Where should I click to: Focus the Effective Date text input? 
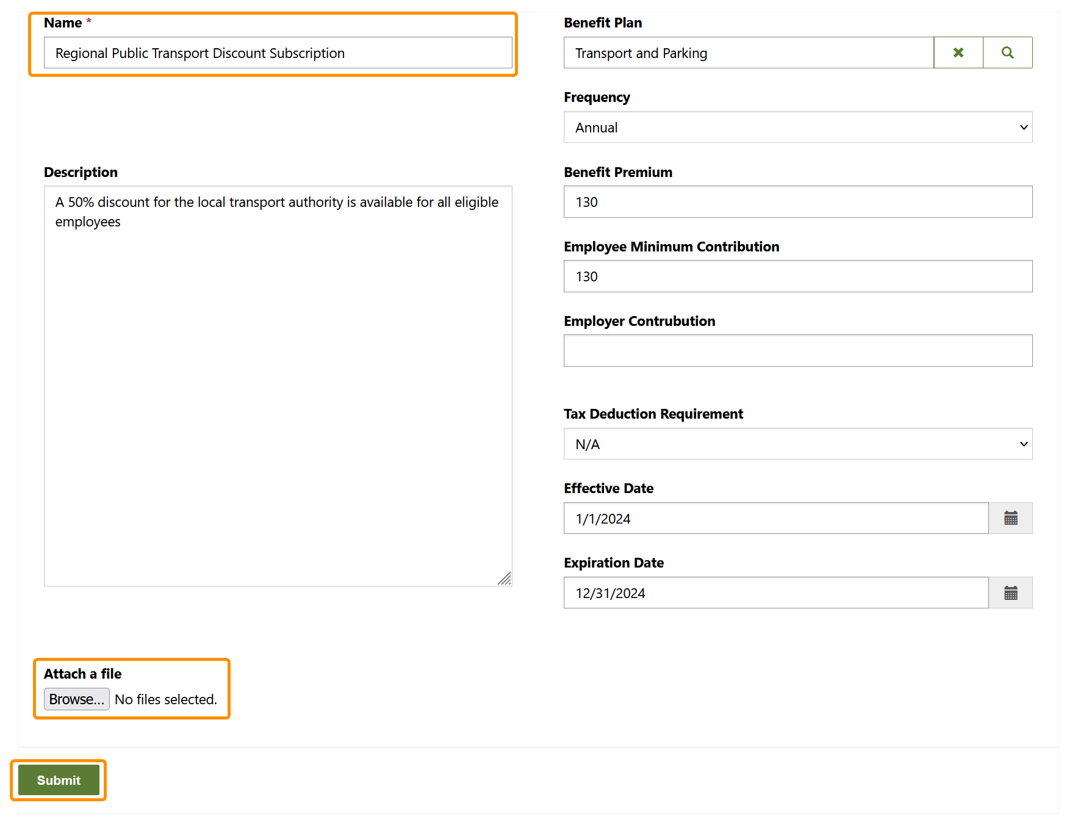(775, 519)
